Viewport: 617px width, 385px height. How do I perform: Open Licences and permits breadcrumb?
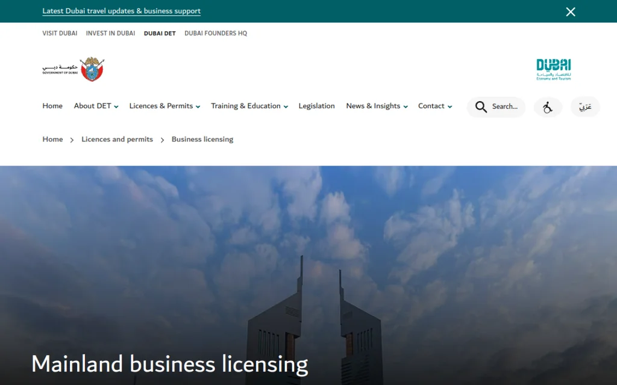pyautogui.click(x=117, y=140)
